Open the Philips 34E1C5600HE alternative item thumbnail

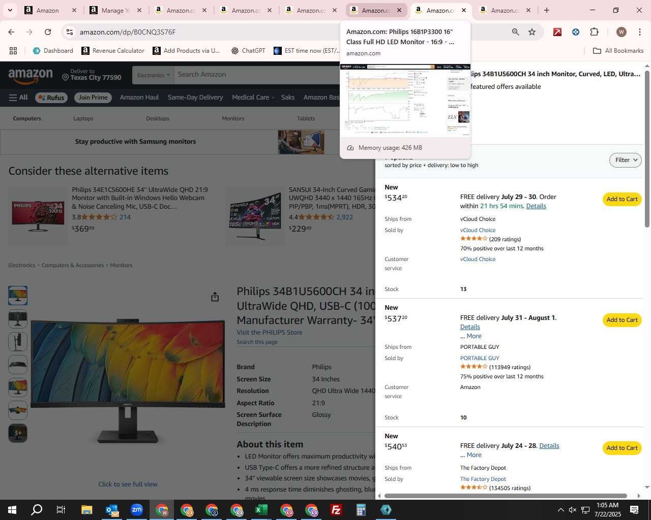38,216
